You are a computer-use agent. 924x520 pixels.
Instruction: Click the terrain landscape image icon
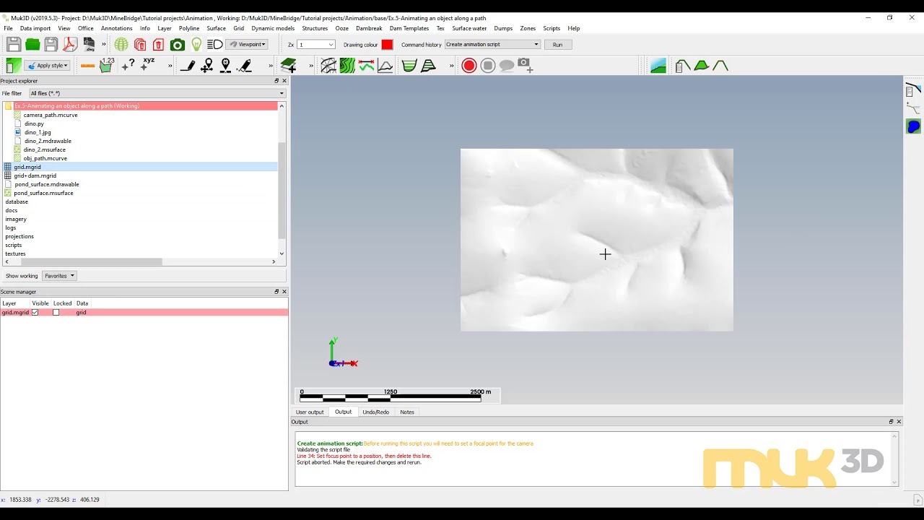coord(658,66)
